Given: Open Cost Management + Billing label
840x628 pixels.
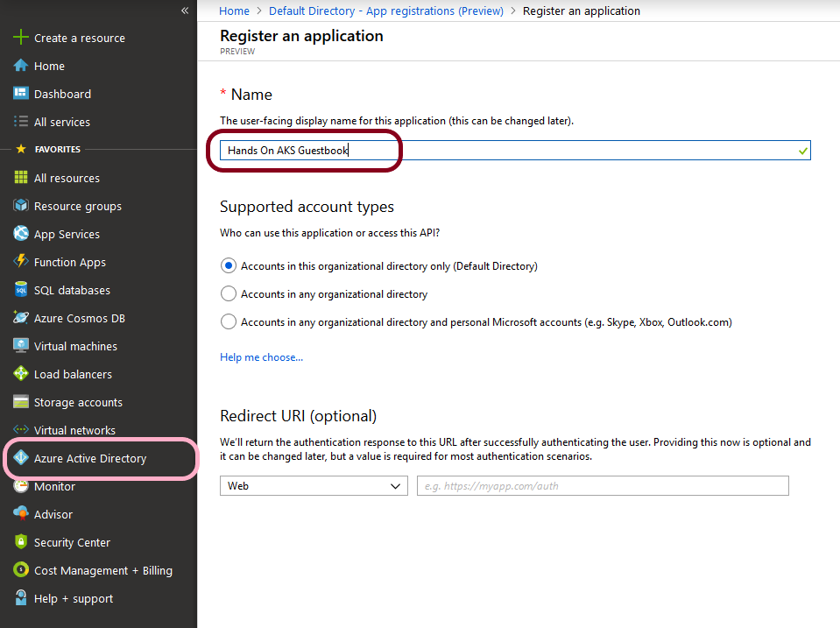Looking at the screenshot, I should (x=103, y=571).
